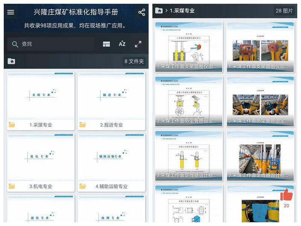Click the 8 文件夹 count label
301x226 pixels.
point(134,61)
